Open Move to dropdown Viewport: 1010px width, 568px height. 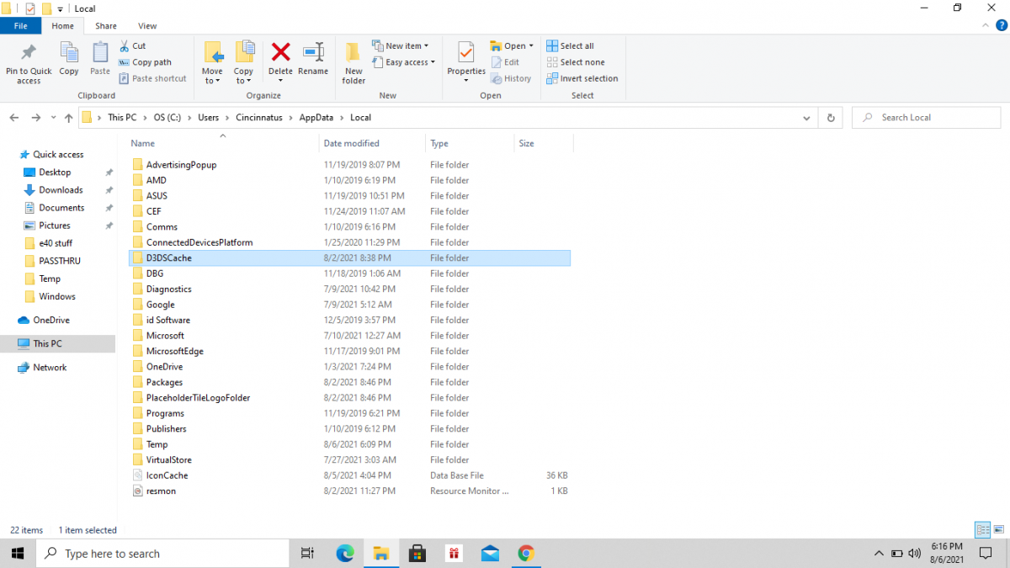212,81
